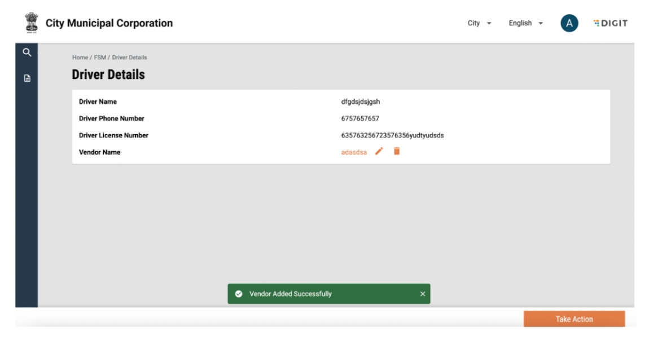649x339 pixels.
Task: Click the driver license number value
Action: [x=392, y=135]
